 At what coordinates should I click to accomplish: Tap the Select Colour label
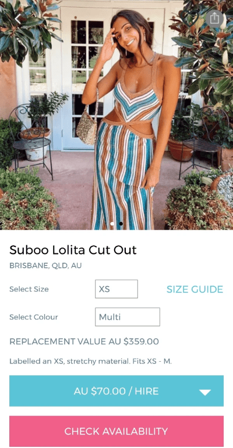34,317
